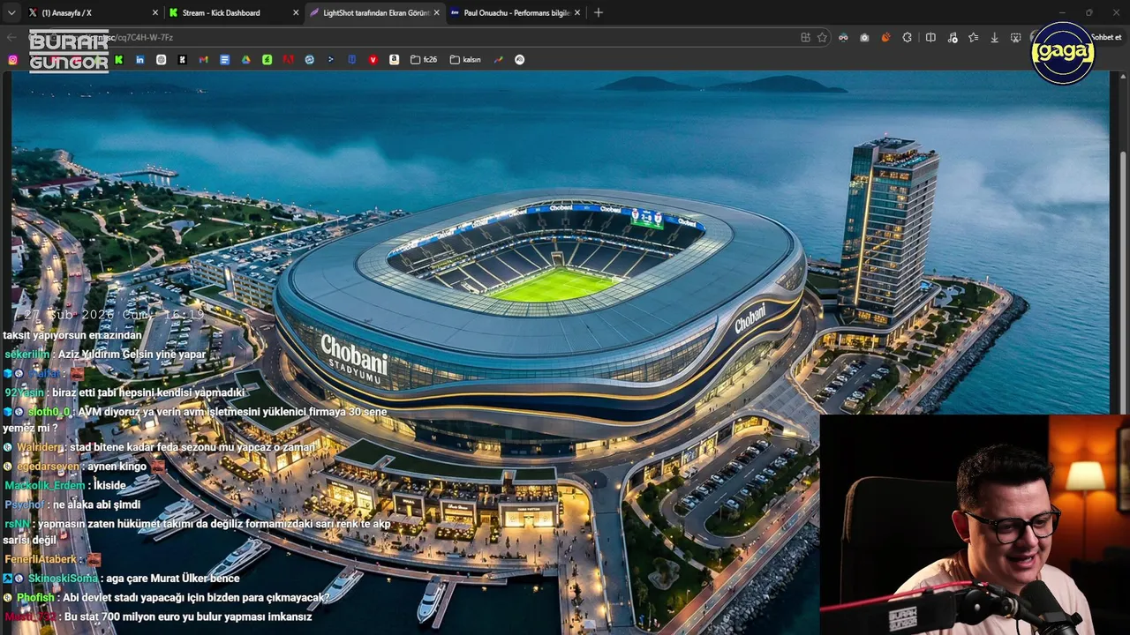Screen dimensions: 1130x635
Task: Close the Paul Onuachu tab
Action: 577,12
